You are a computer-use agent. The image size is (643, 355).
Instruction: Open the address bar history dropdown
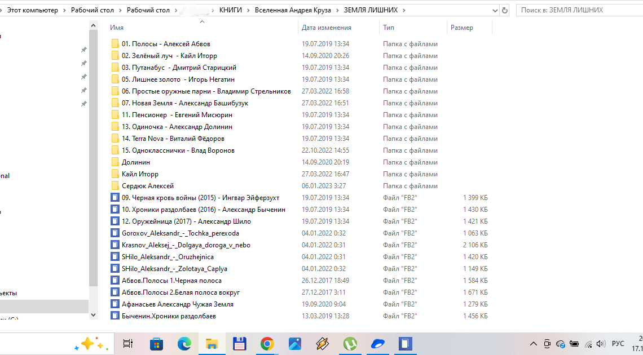pos(495,10)
